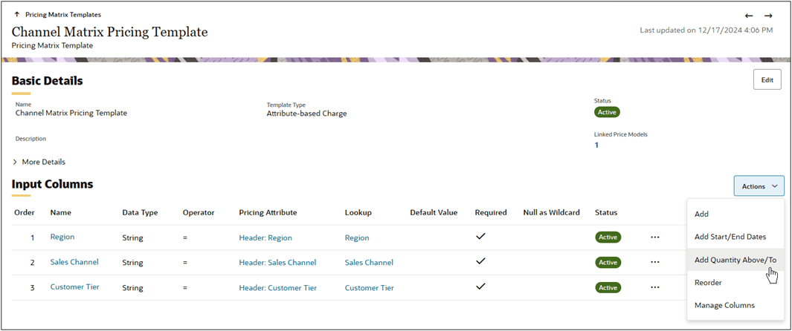The height and width of the screenshot is (331, 792).
Task: Click the Channel Matrix Pricing Template page title
Action: point(109,32)
